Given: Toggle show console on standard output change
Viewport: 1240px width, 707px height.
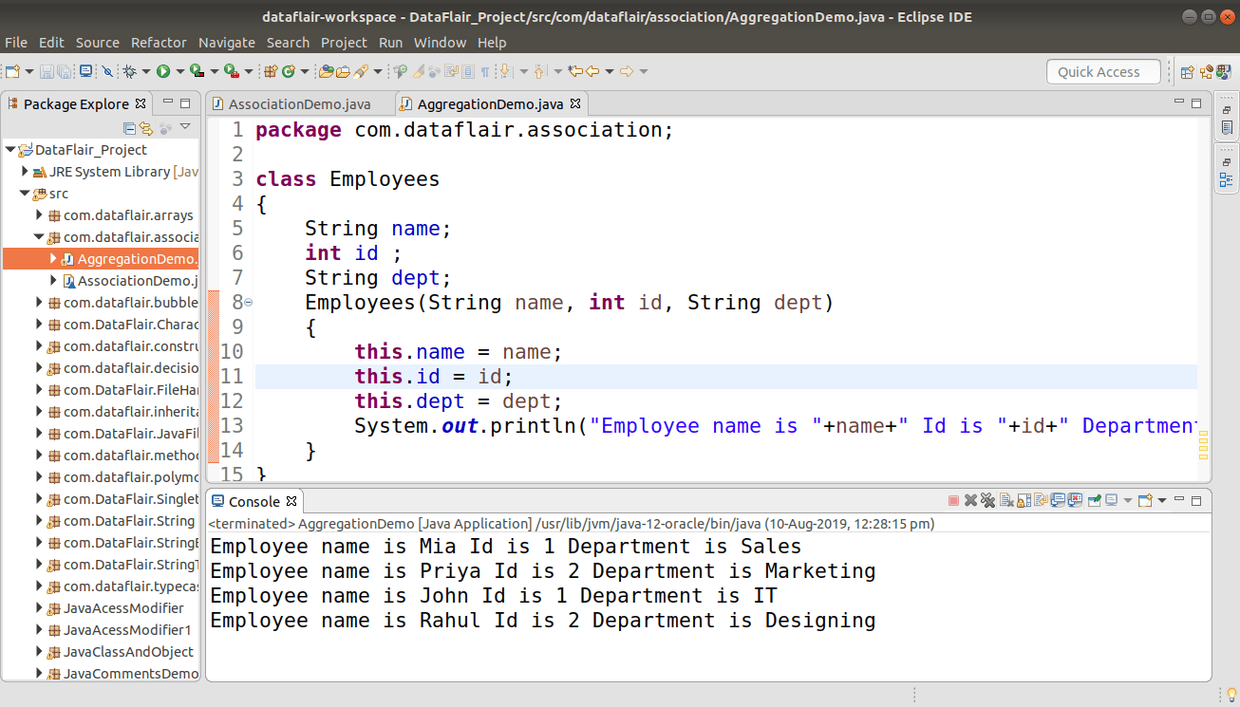Looking at the screenshot, I should (x=1058, y=500).
